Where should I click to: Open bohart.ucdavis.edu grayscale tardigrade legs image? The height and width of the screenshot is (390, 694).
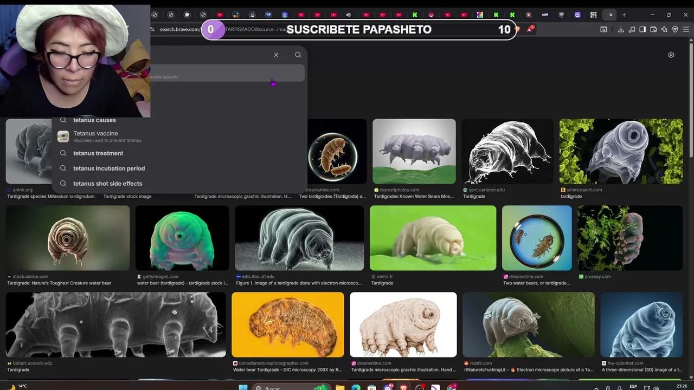[x=116, y=325]
